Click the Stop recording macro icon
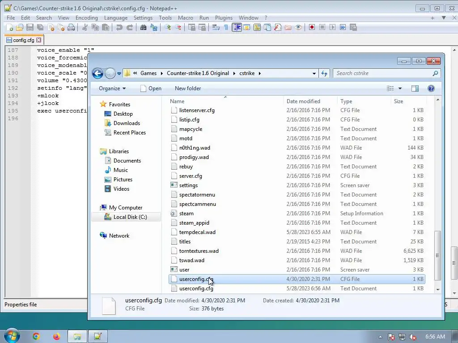 click(322, 27)
